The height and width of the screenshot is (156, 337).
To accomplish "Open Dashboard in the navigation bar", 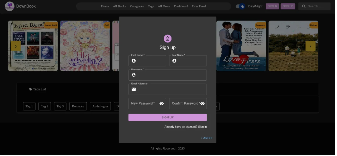I will coord(181,6).
